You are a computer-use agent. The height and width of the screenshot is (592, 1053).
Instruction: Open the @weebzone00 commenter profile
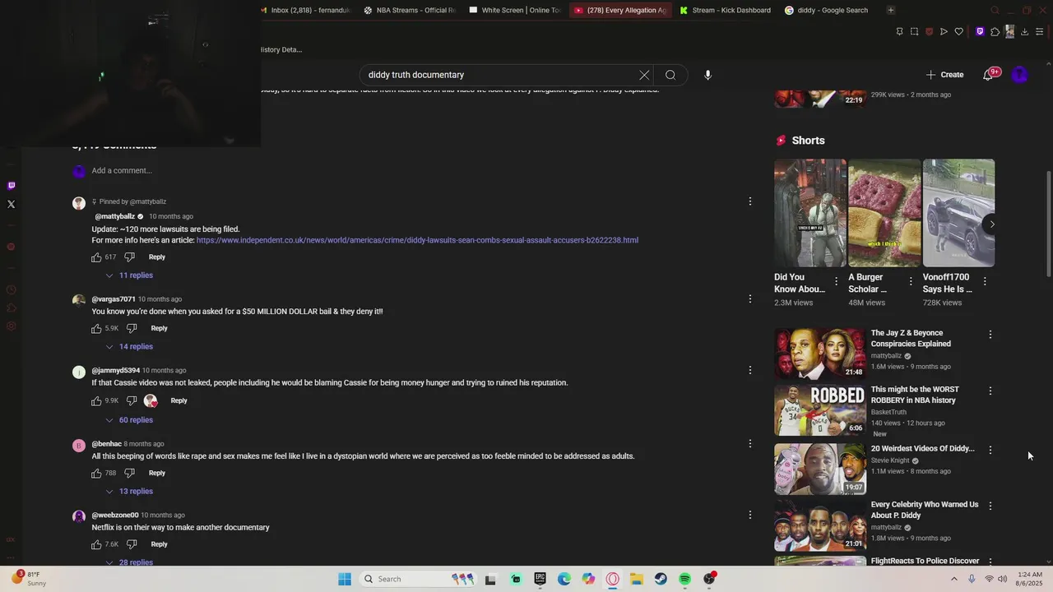(115, 516)
